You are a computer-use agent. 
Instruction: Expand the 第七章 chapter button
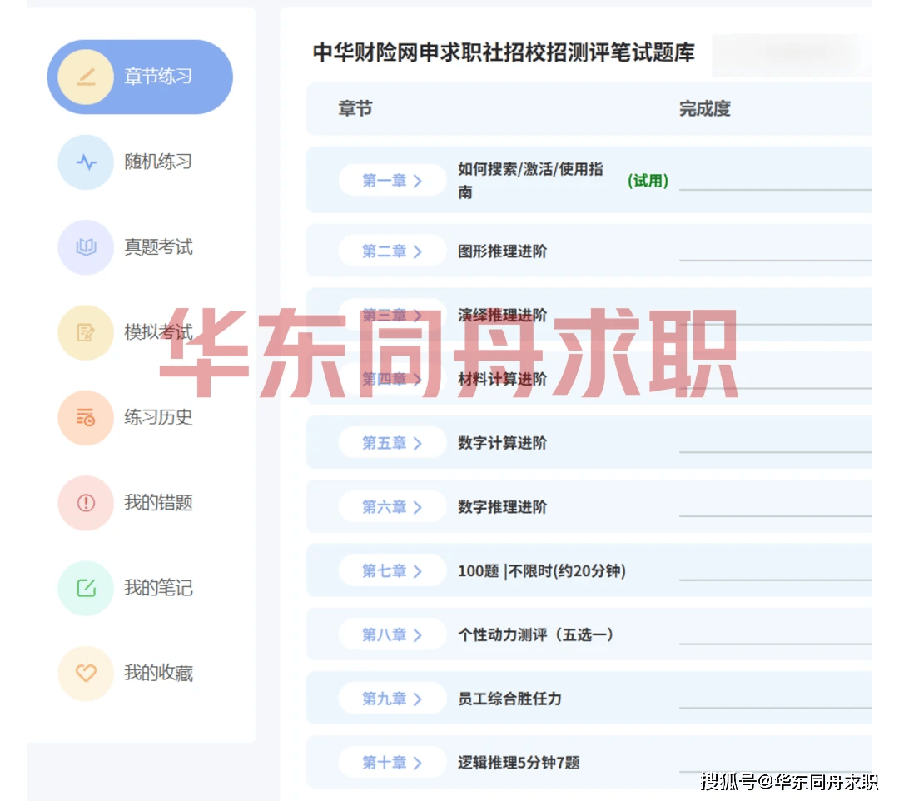click(x=392, y=571)
